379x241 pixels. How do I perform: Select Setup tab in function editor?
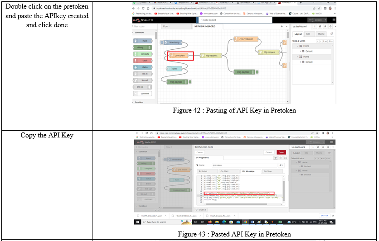tap(207, 171)
